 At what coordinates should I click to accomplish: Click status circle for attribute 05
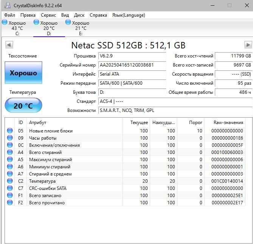coord(10,131)
